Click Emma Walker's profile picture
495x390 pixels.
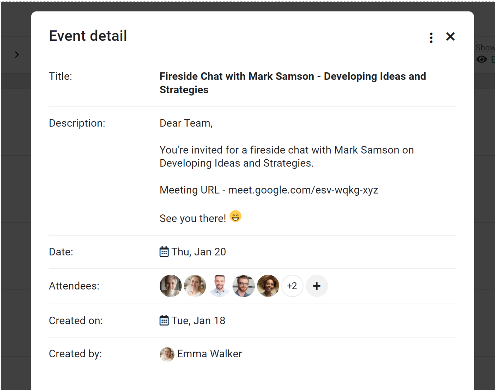coord(167,354)
